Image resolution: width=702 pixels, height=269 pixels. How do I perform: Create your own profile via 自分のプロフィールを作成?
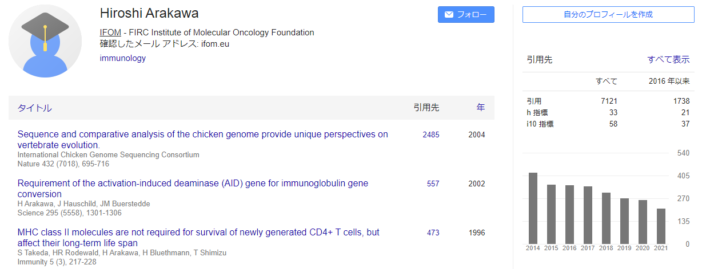click(608, 14)
